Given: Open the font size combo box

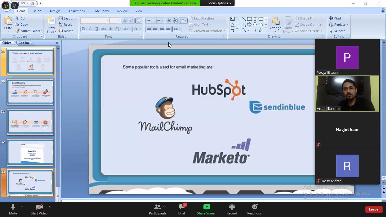Looking at the screenshot, I should tap(115, 21).
